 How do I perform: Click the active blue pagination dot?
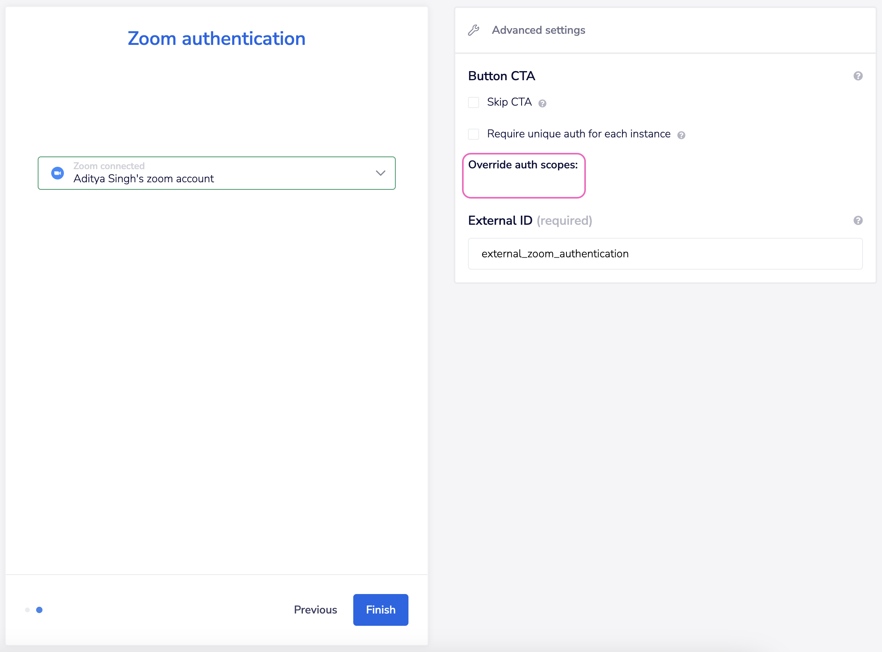[40, 610]
